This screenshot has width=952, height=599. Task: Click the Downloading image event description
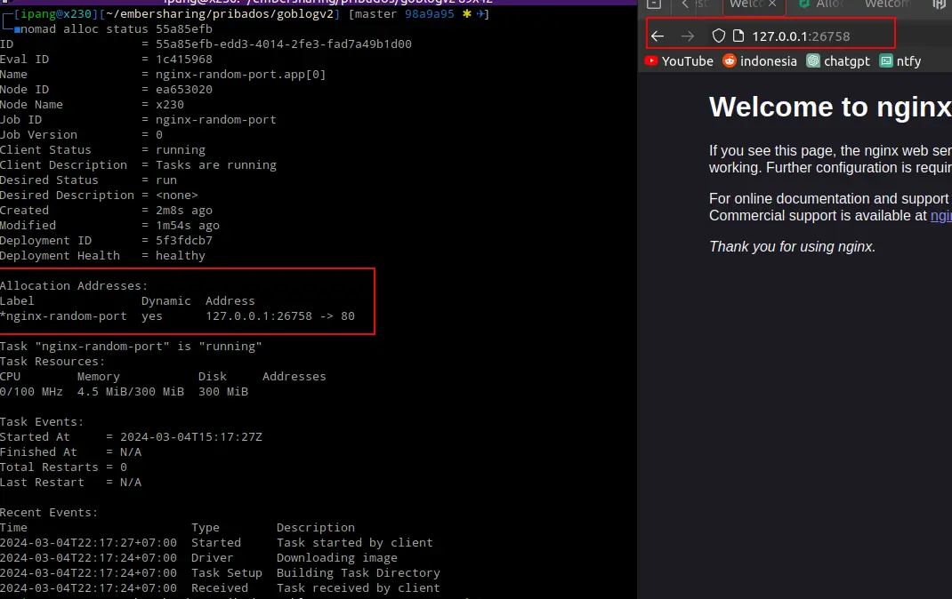[337, 558]
